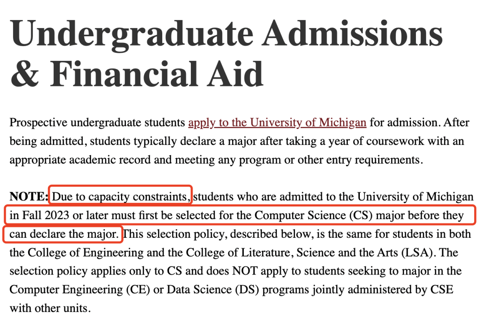
Task: Click the highlighted "Due to capacity constraints," box
Action: click(x=121, y=195)
